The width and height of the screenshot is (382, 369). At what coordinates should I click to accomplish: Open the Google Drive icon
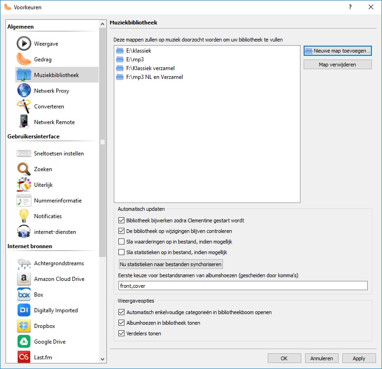(24, 341)
